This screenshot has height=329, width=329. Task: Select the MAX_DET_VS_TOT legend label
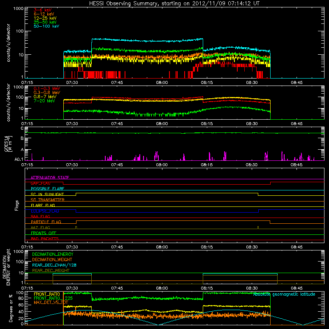[x=51, y=302]
